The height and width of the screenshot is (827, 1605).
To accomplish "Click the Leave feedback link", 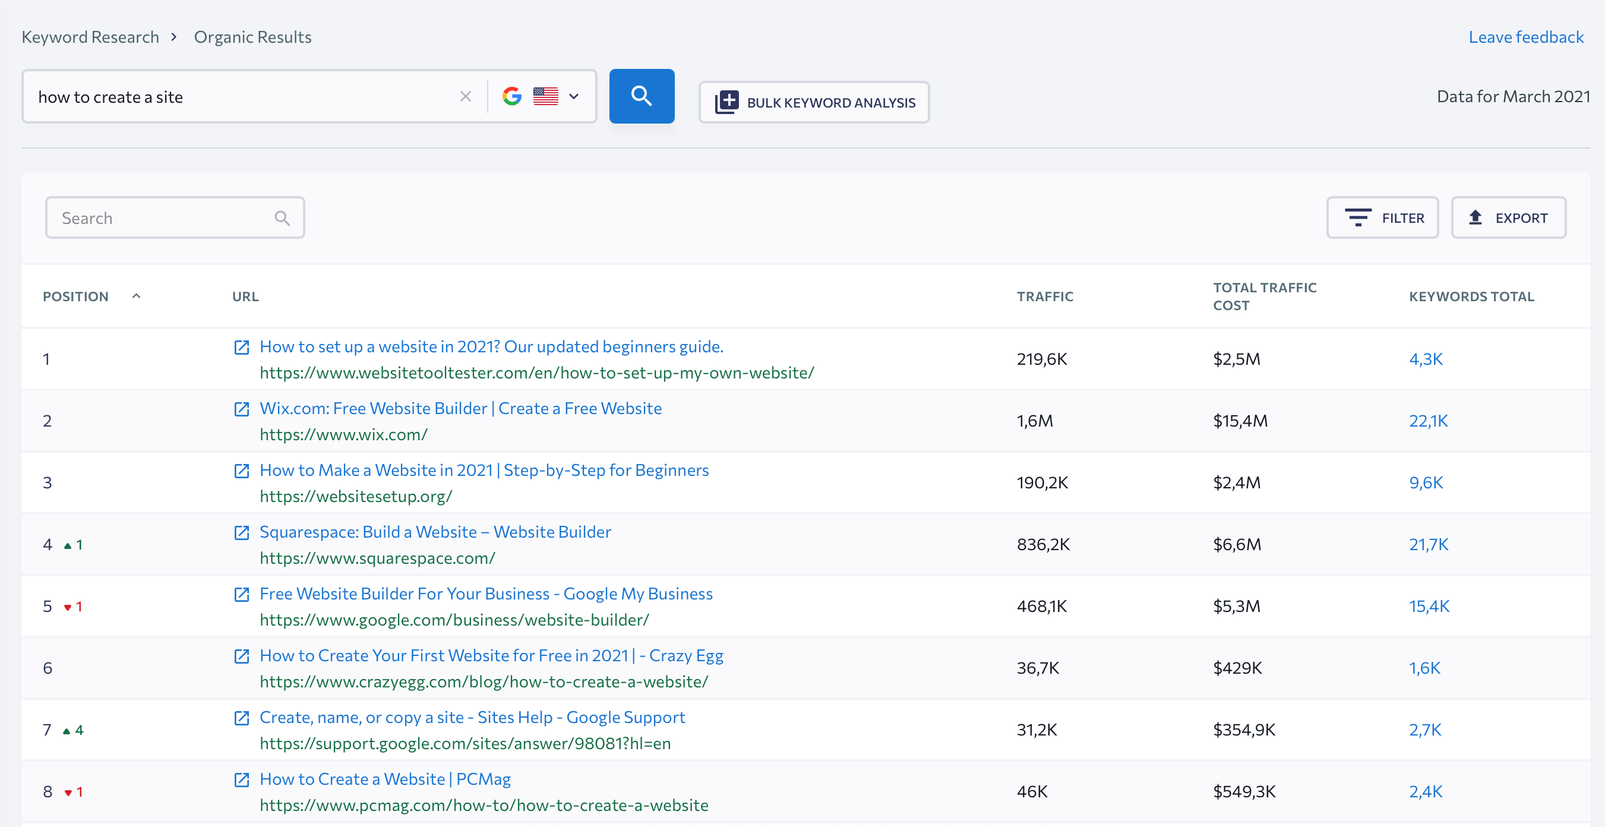I will coord(1525,37).
